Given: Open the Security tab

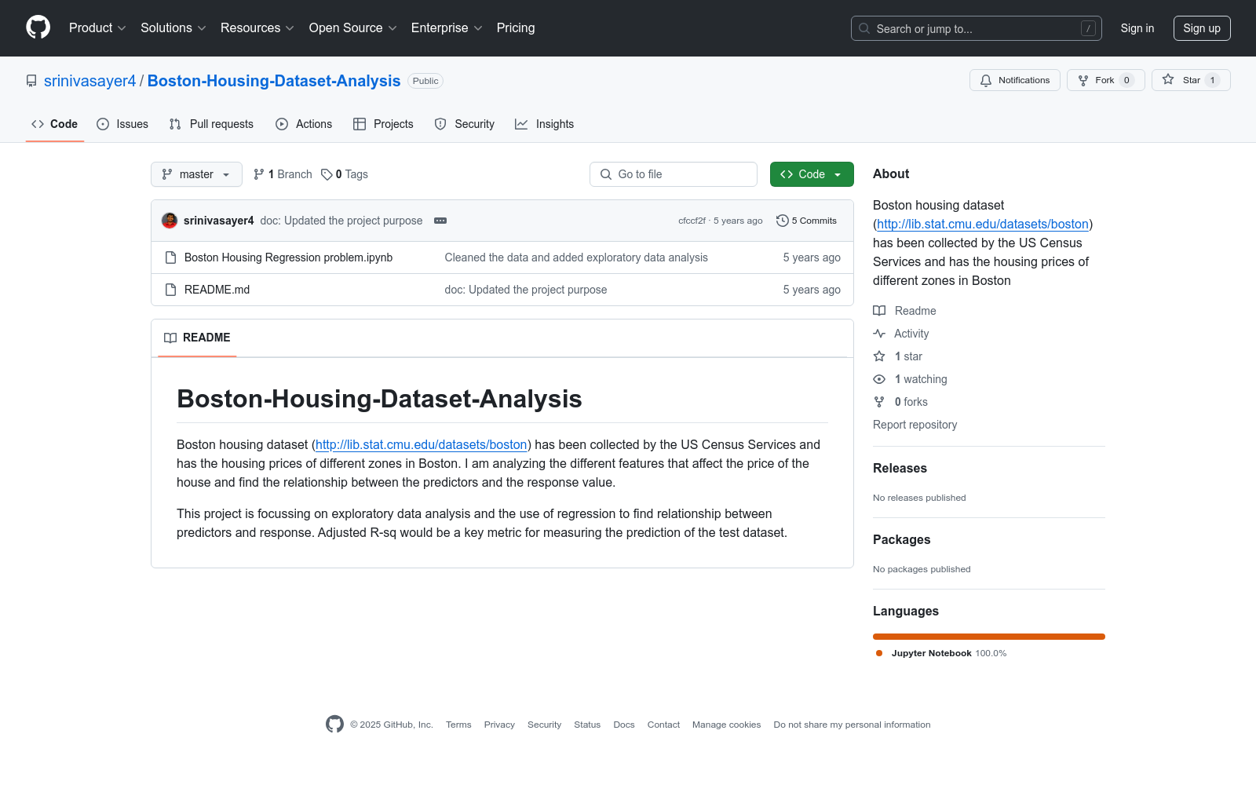Looking at the screenshot, I should click(x=465, y=124).
